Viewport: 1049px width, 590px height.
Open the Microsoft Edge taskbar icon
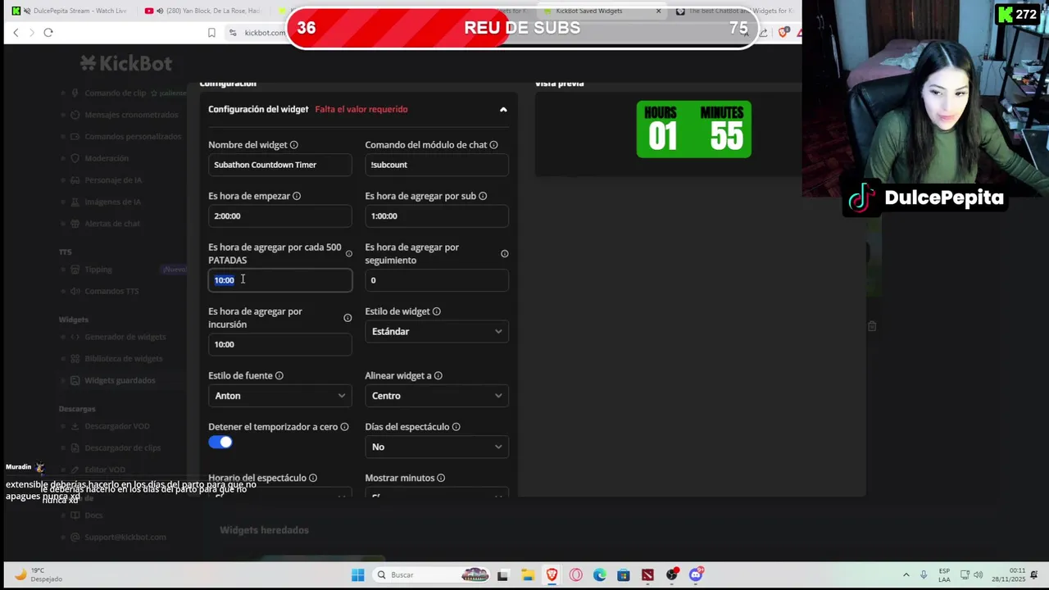point(600,574)
